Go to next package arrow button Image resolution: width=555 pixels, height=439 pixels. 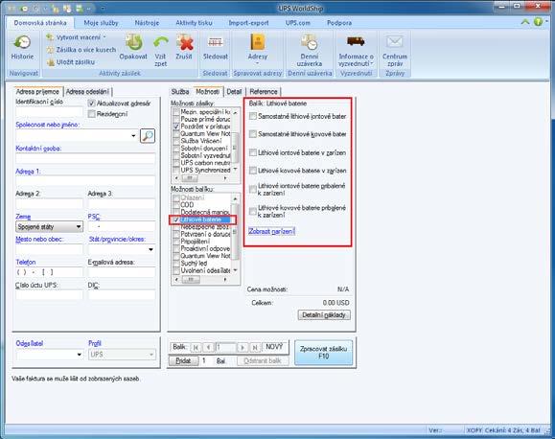[x=243, y=348]
